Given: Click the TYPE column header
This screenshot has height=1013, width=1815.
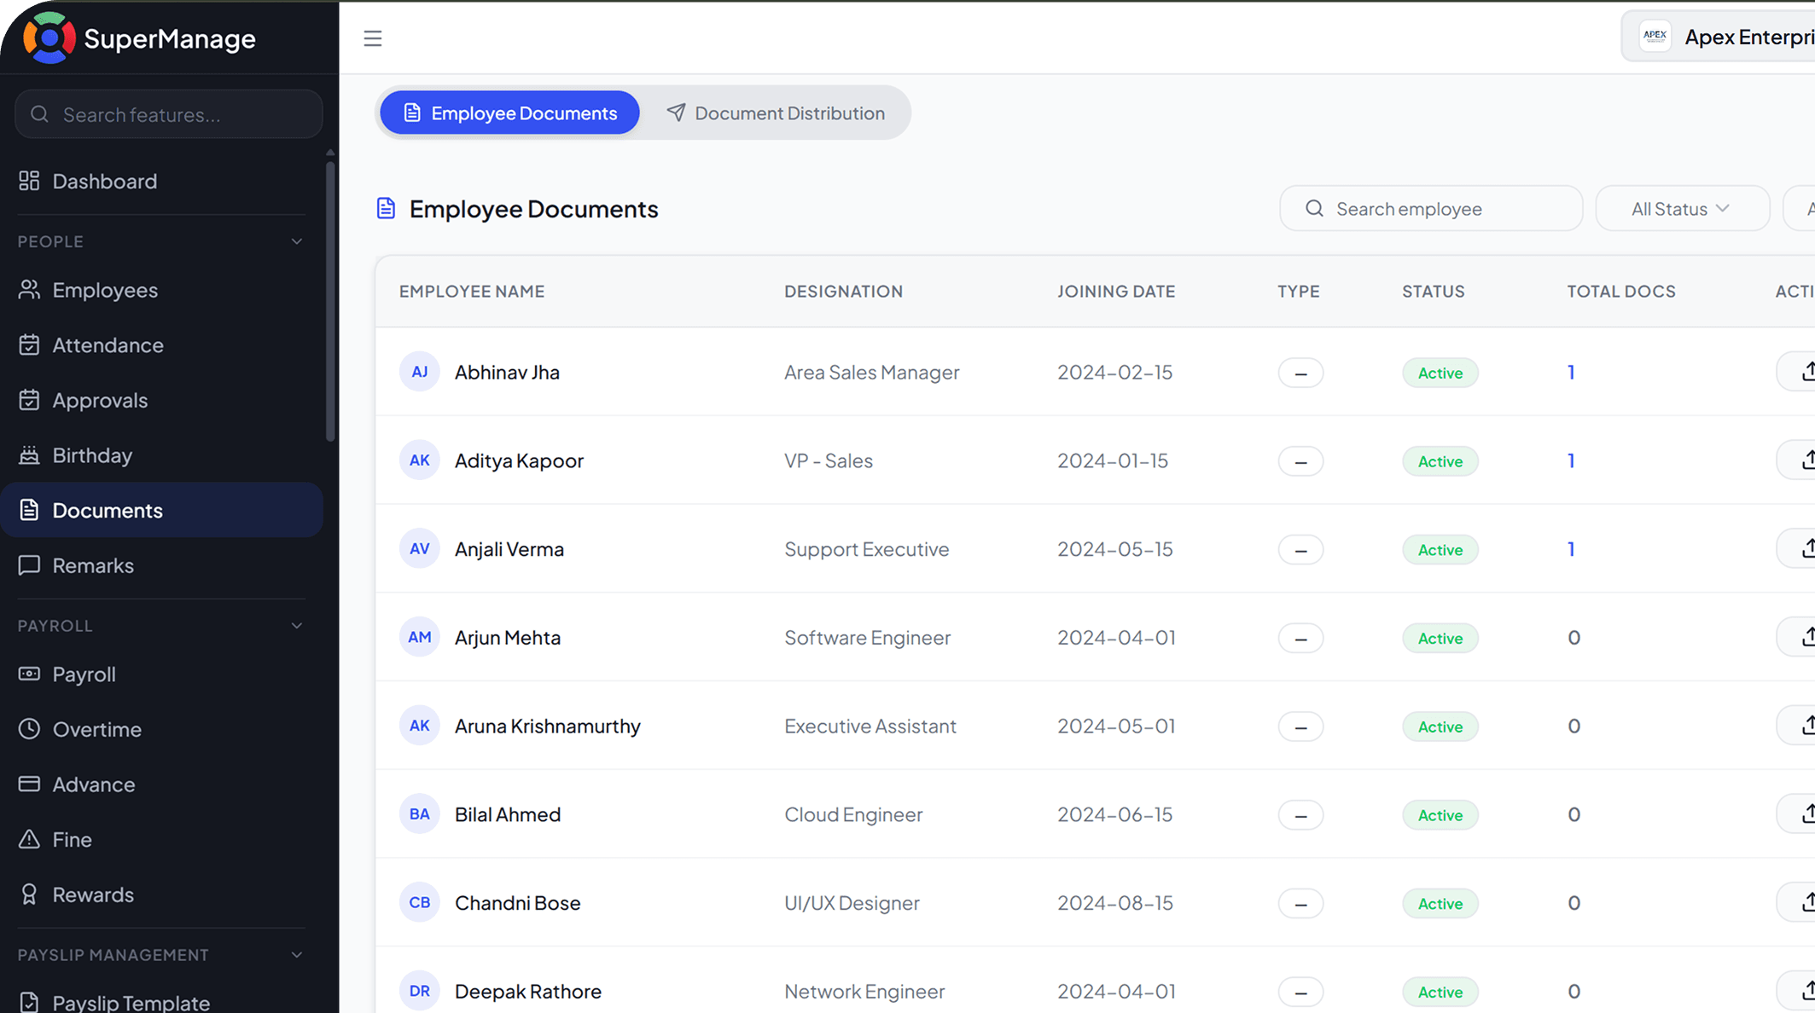Looking at the screenshot, I should (1298, 291).
